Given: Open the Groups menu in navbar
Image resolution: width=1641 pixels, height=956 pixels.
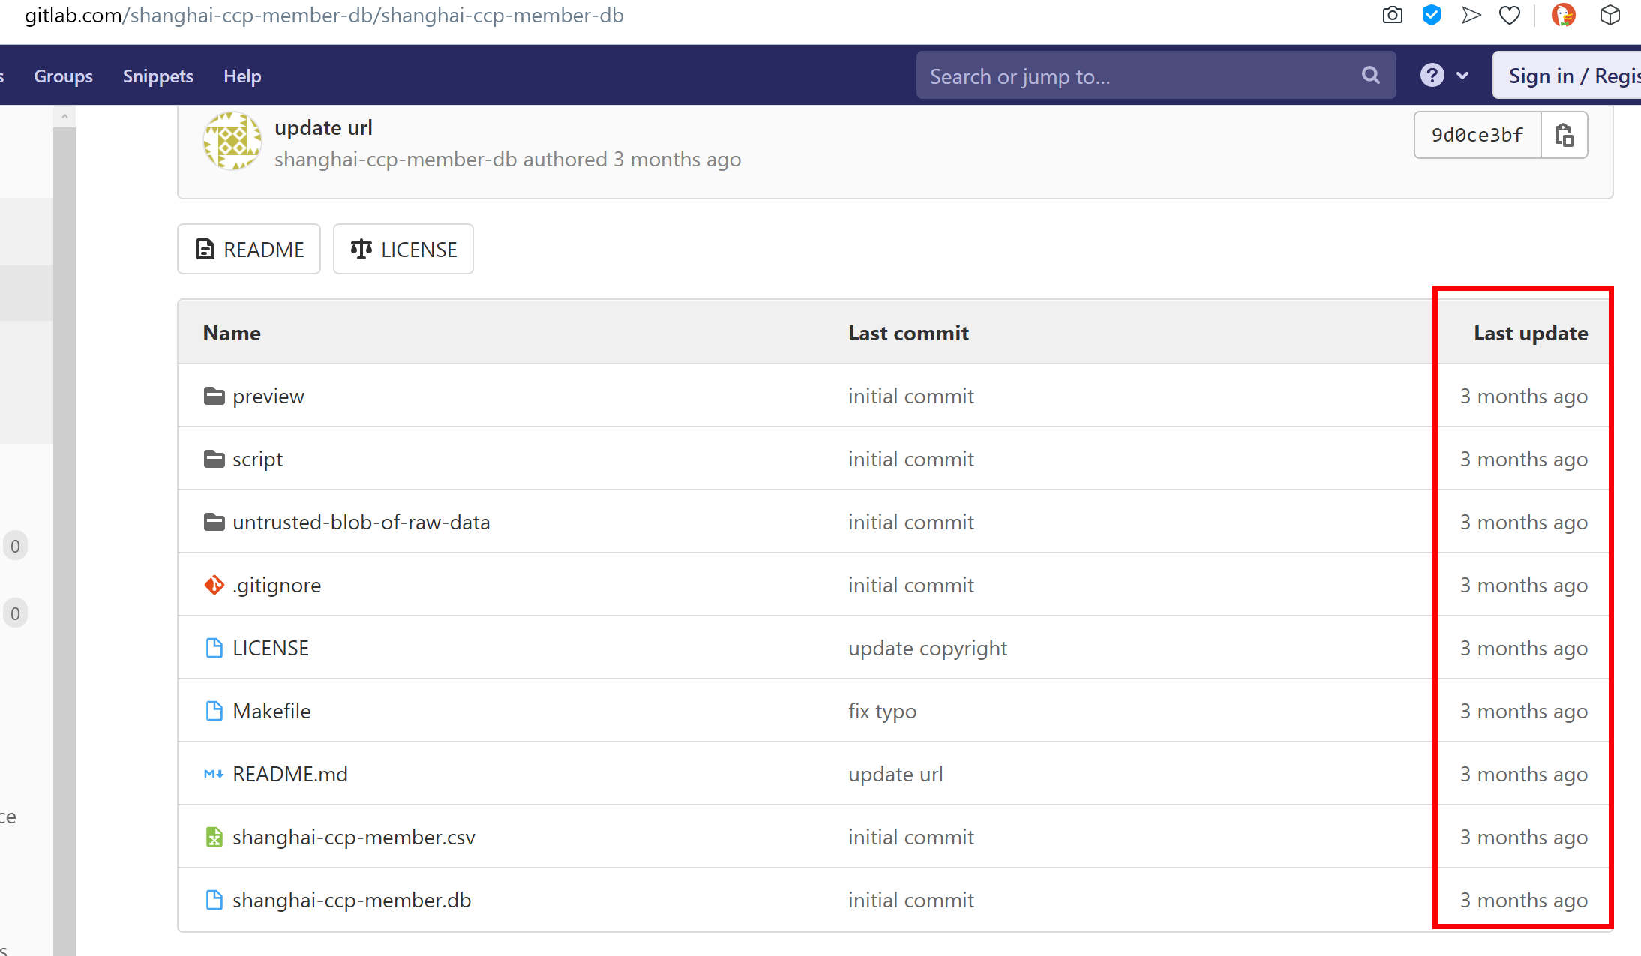Looking at the screenshot, I should coord(63,76).
